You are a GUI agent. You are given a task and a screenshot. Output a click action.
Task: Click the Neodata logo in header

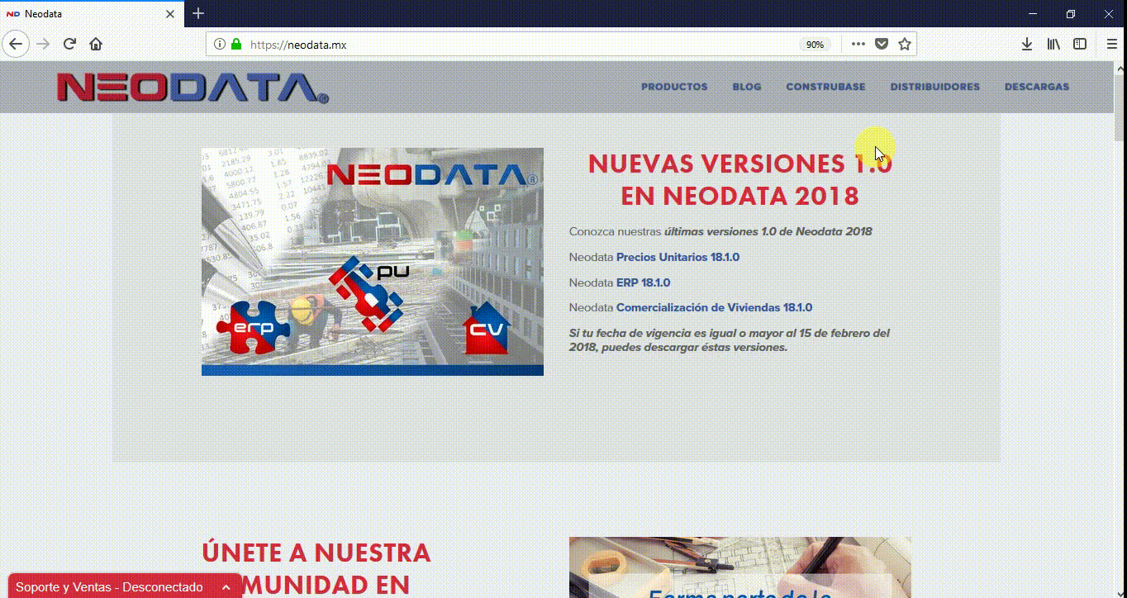[193, 87]
